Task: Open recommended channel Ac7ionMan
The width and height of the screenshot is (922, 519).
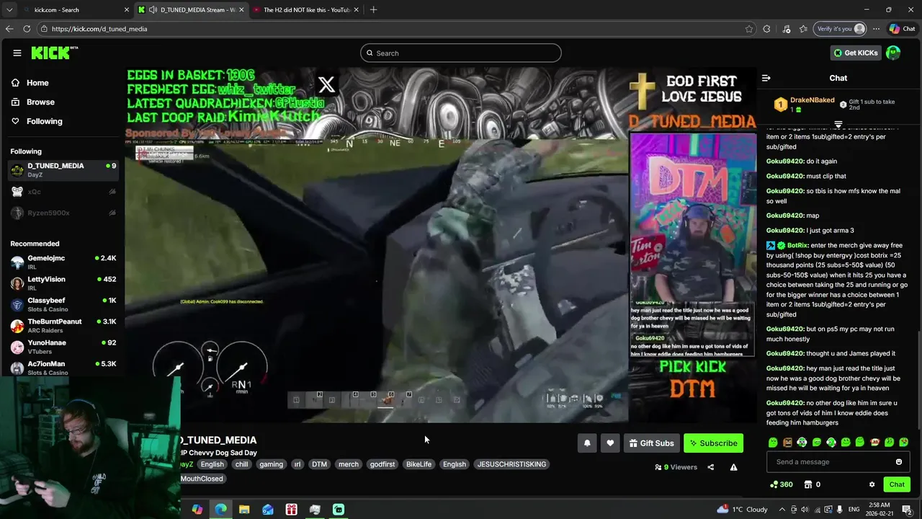Action: click(x=63, y=368)
